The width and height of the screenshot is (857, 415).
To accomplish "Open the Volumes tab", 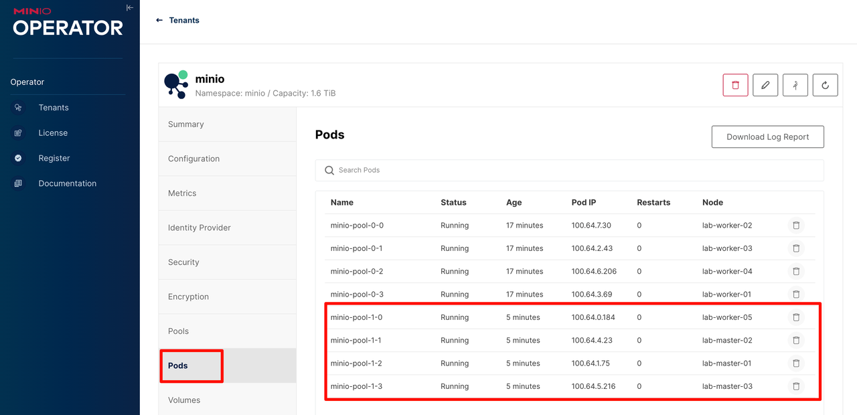I will [x=228, y=400].
